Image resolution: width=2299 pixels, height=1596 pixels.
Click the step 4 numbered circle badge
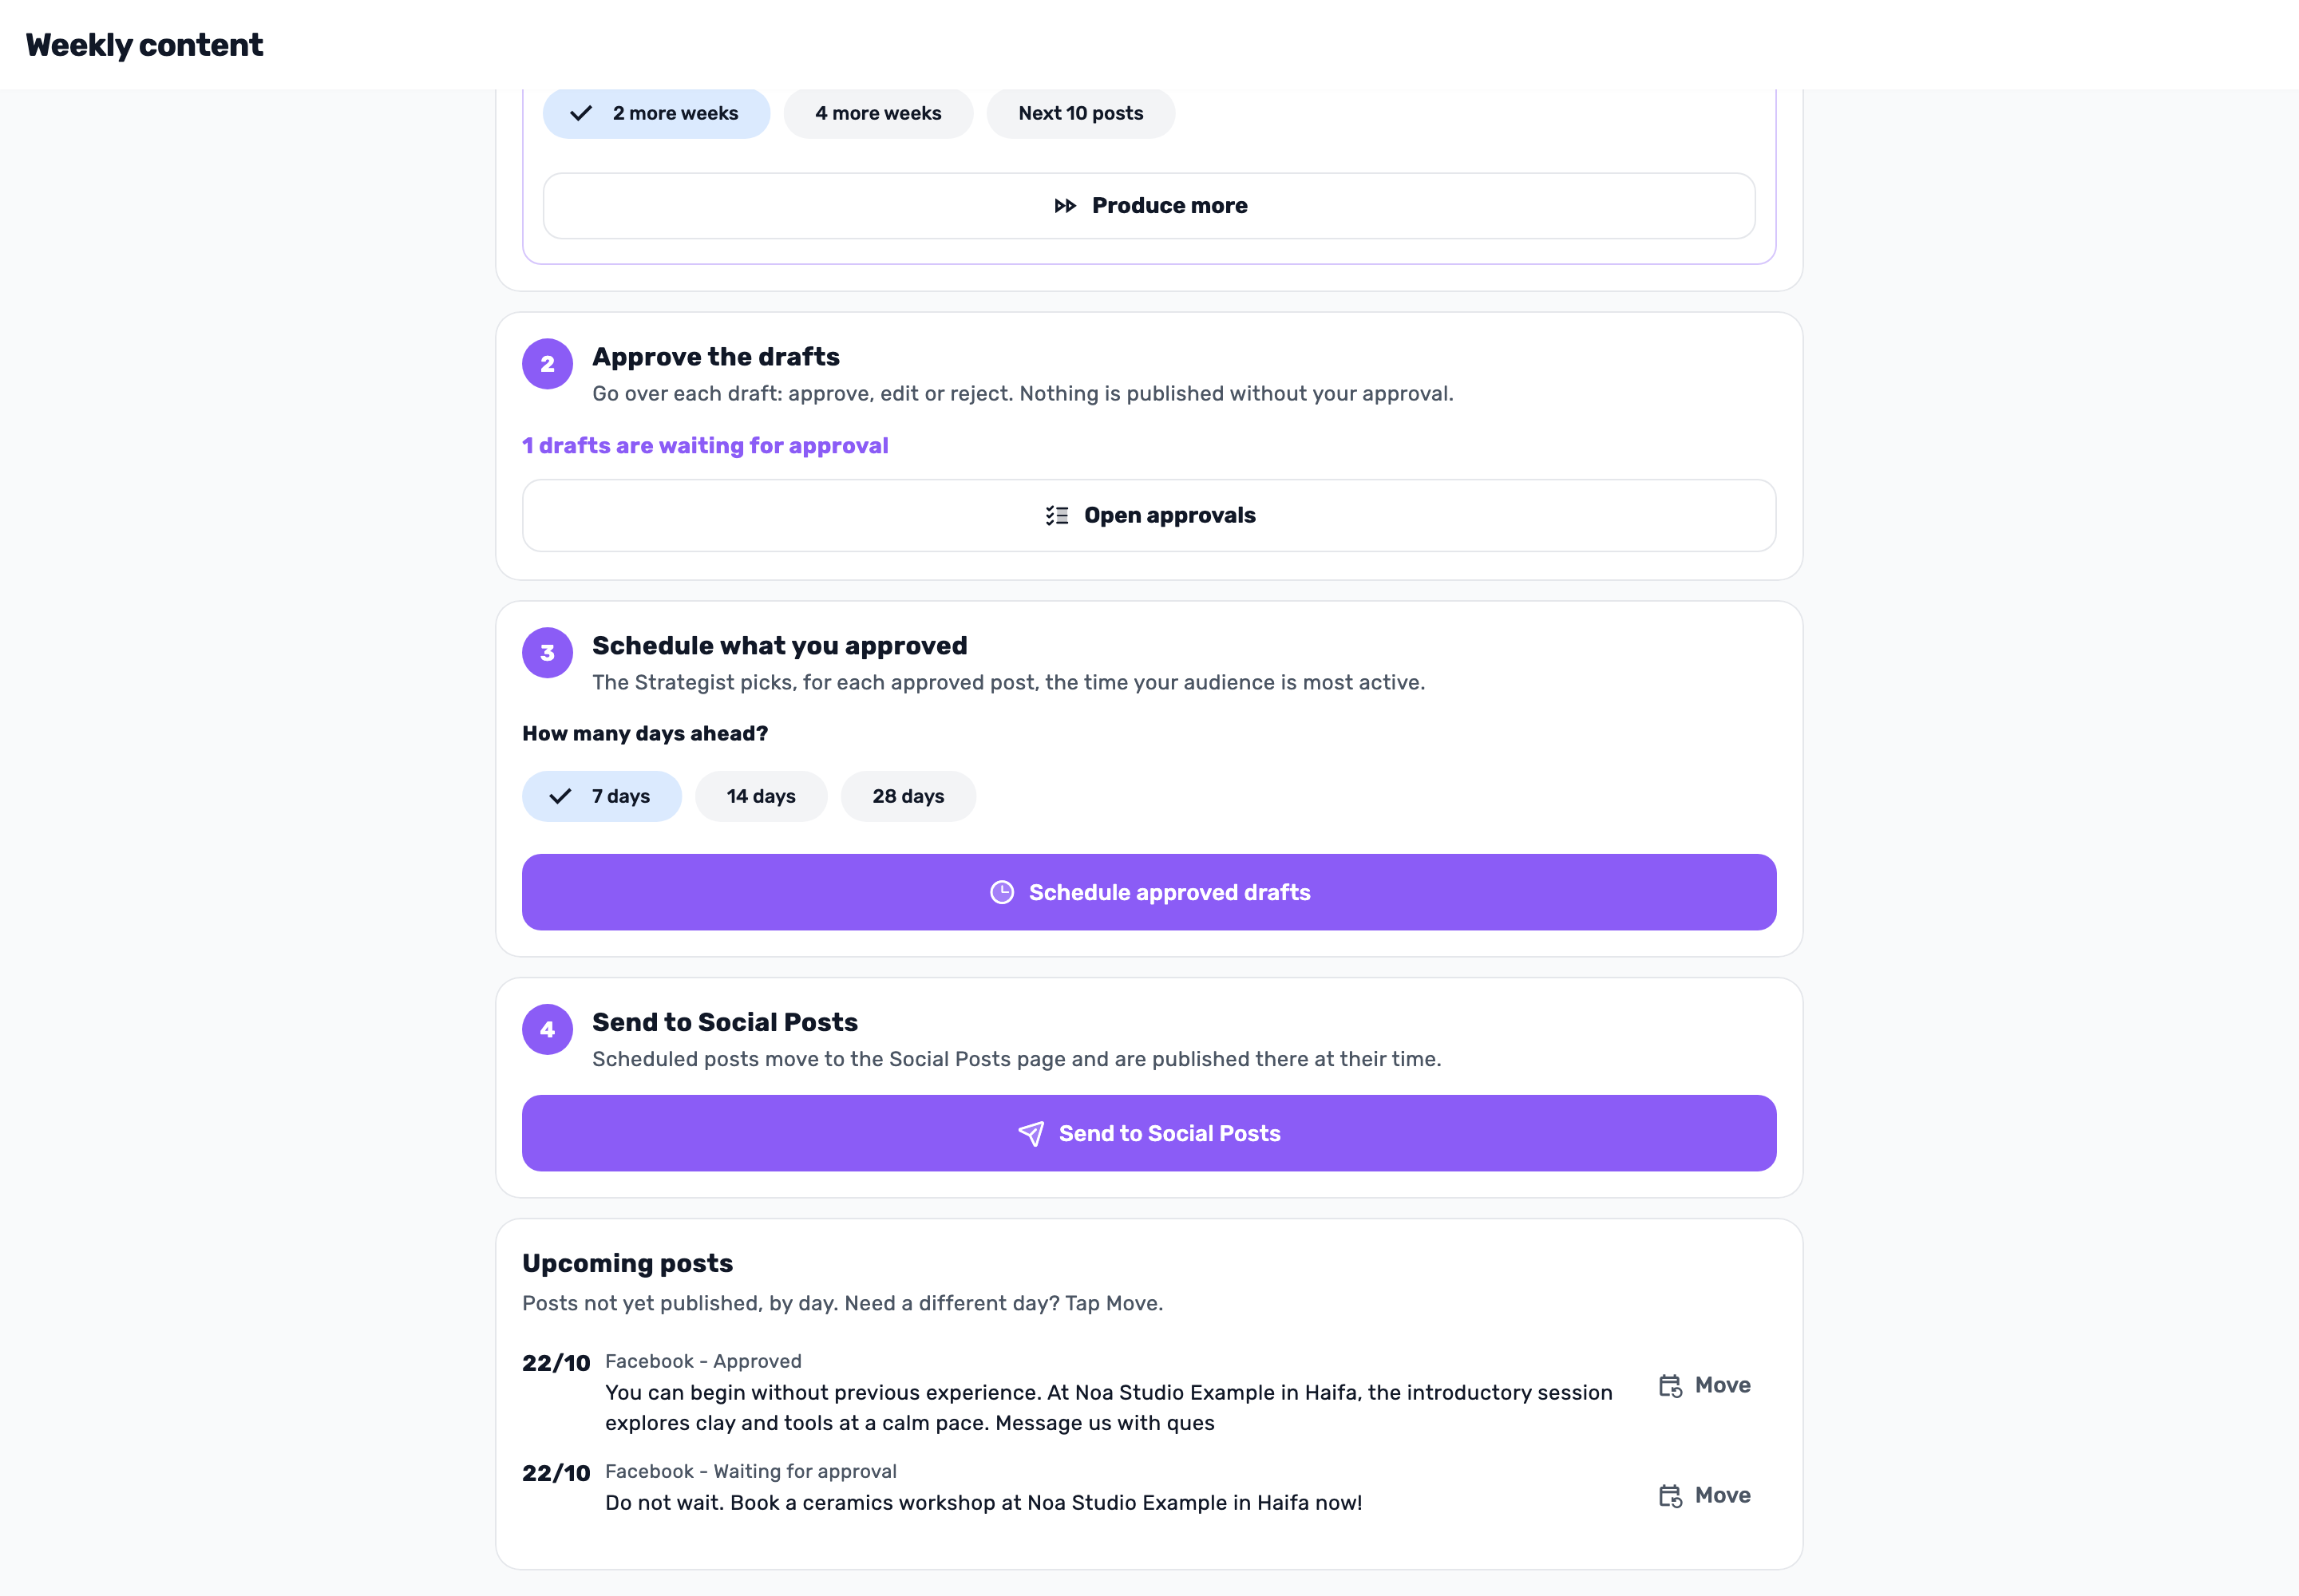[x=548, y=1030]
